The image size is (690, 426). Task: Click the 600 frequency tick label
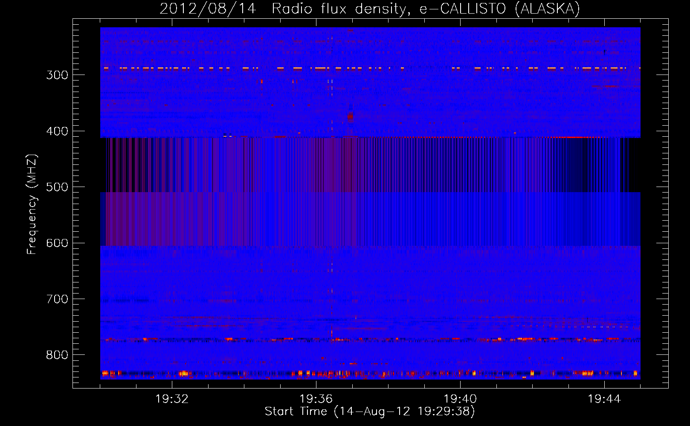(57, 243)
